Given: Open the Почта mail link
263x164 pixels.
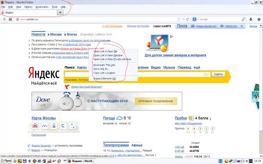Looking at the screenshot, I should 182,26.
